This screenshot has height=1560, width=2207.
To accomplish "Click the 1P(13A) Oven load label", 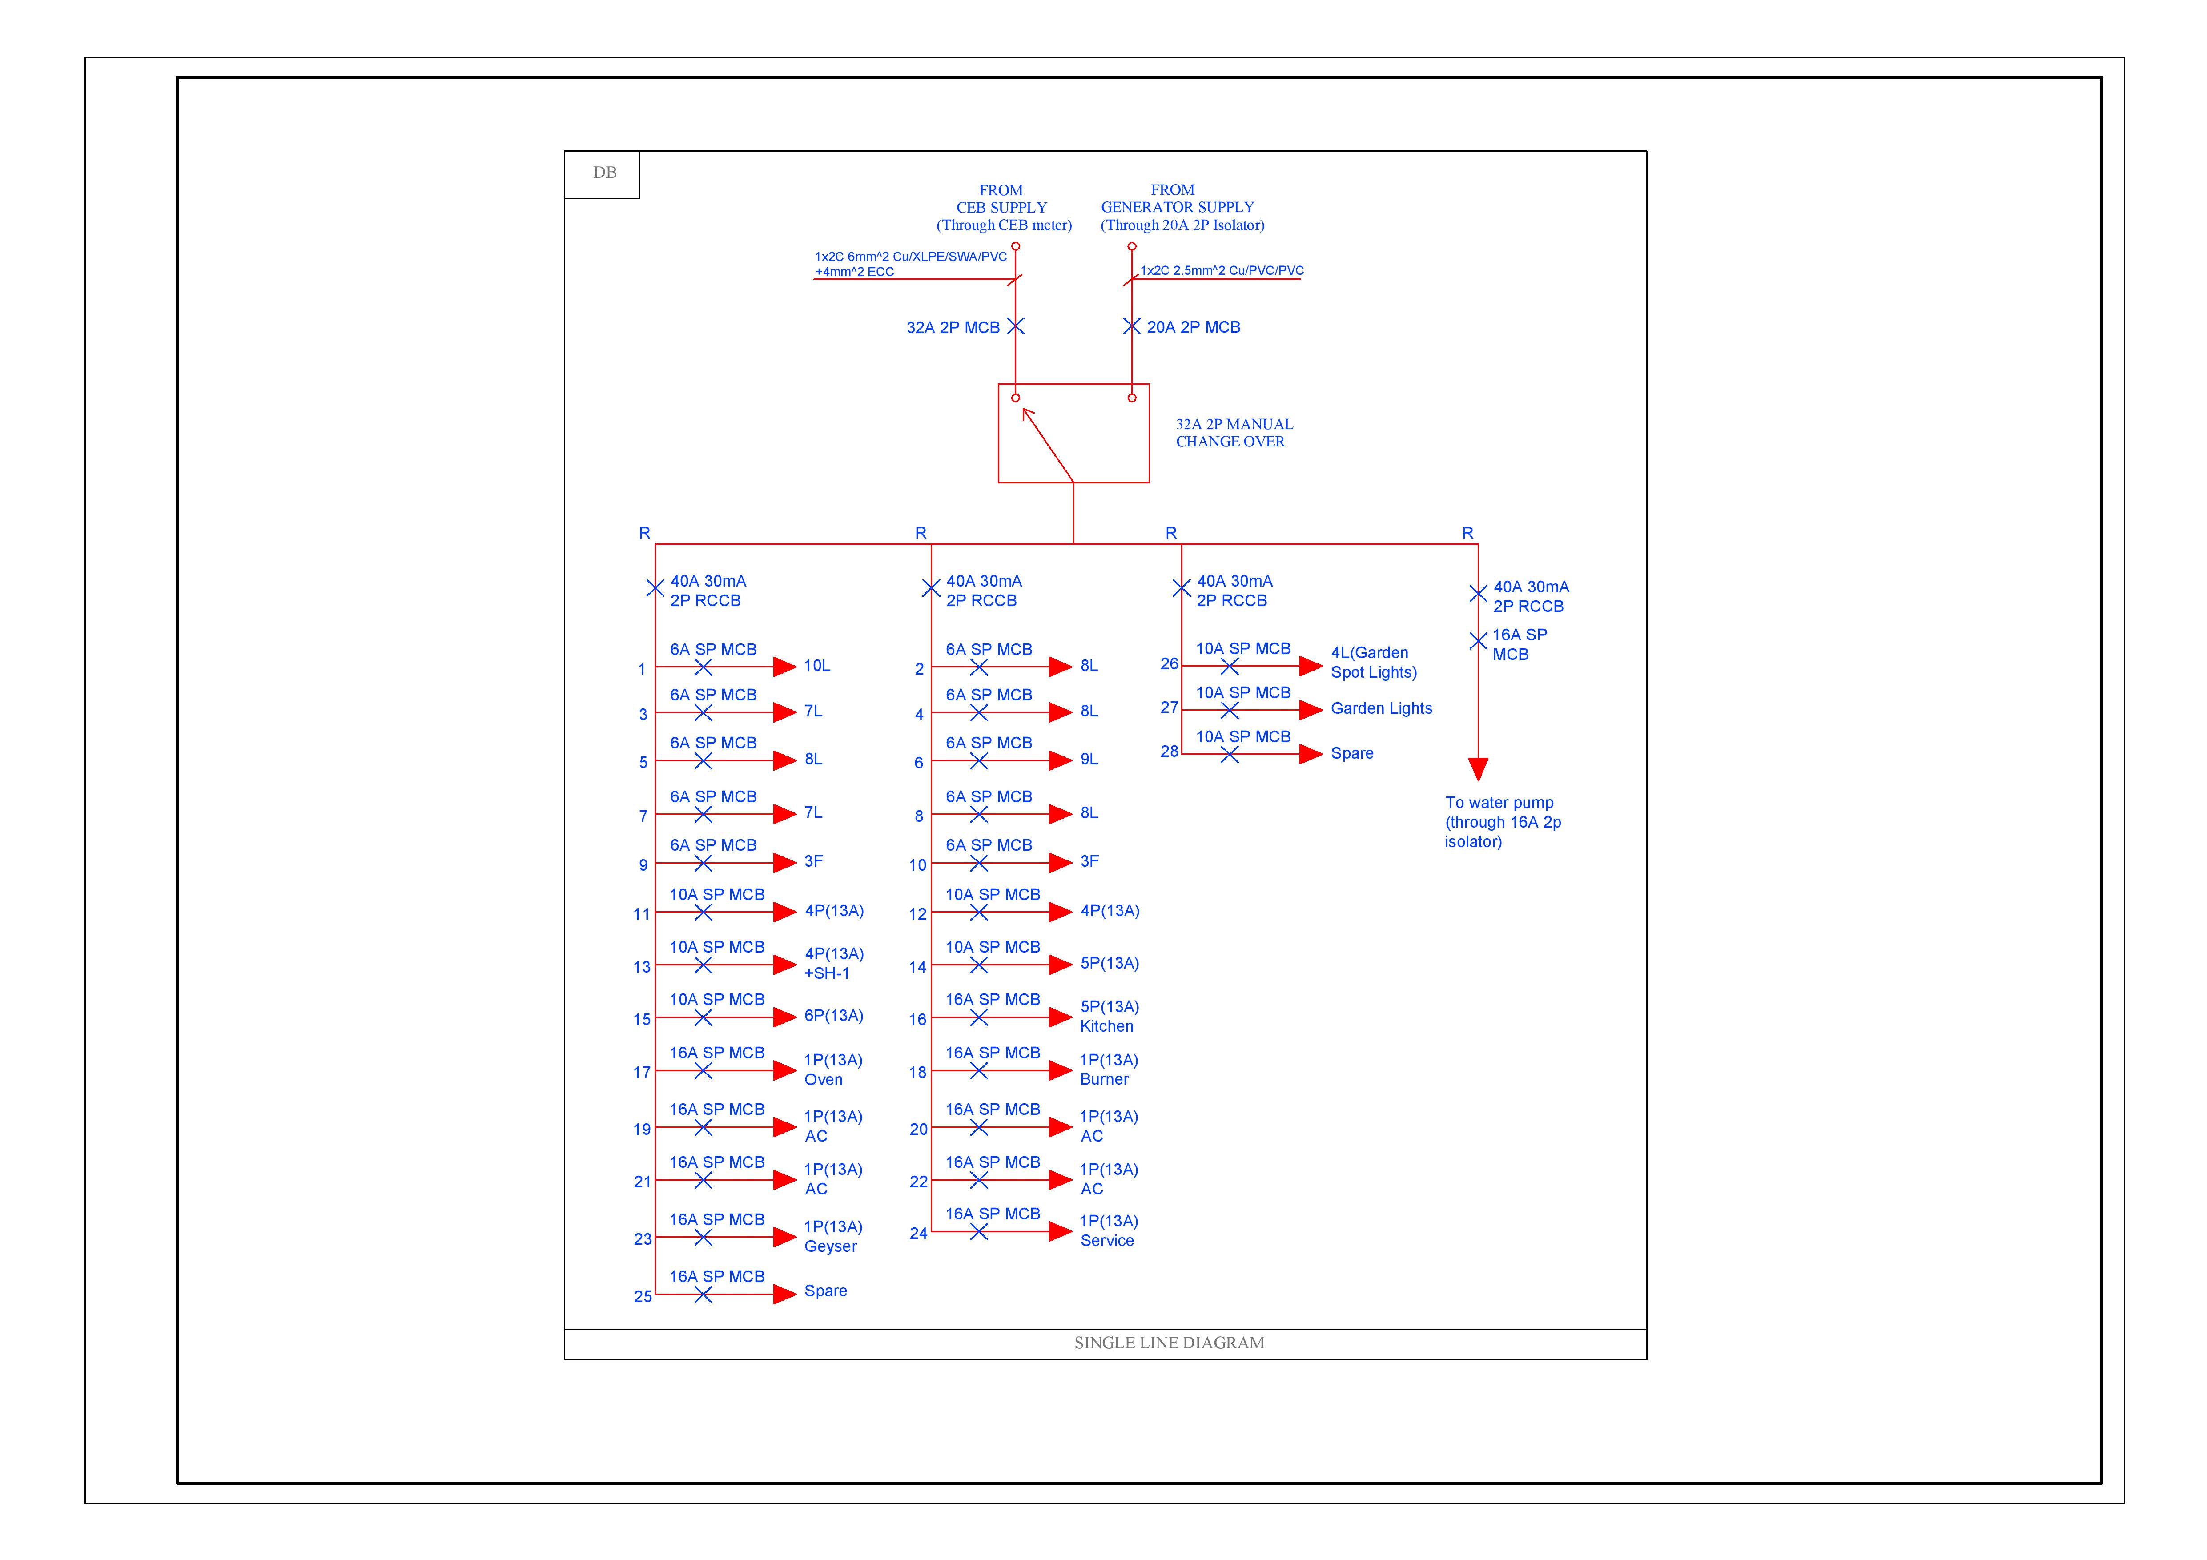I will pyautogui.click(x=832, y=1070).
